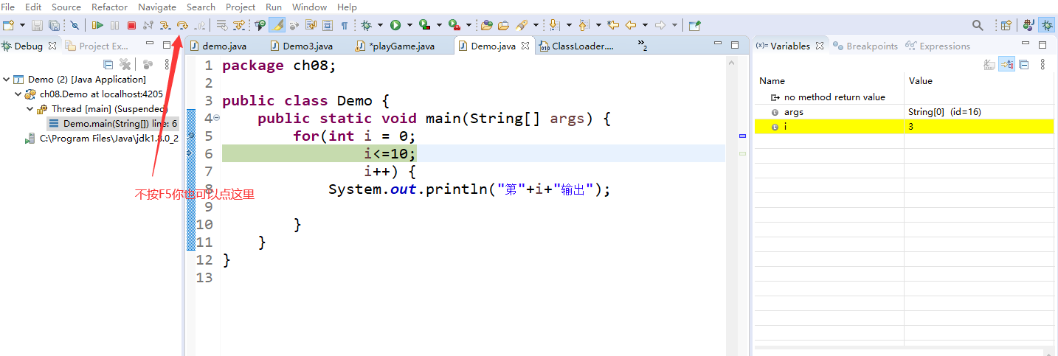Click the Last Edit Location icon
The height and width of the screenshot is (356, 1058).
click(614, 25)
